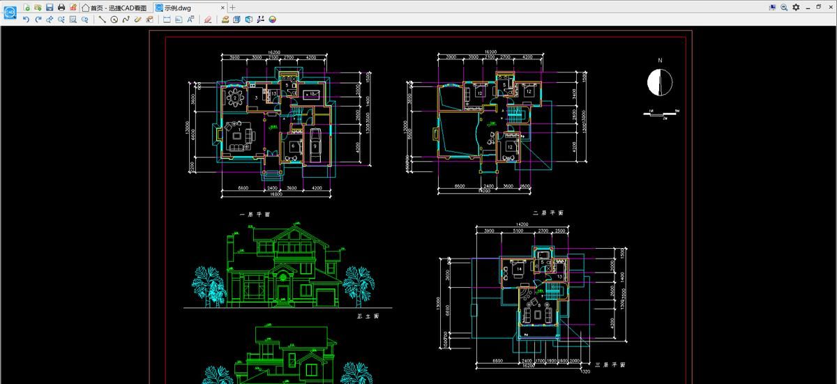The width and height of the screenshot is (837, 384).
Task: Click the 16200 dimension text above the second floor plan
Action: [490, 52]
